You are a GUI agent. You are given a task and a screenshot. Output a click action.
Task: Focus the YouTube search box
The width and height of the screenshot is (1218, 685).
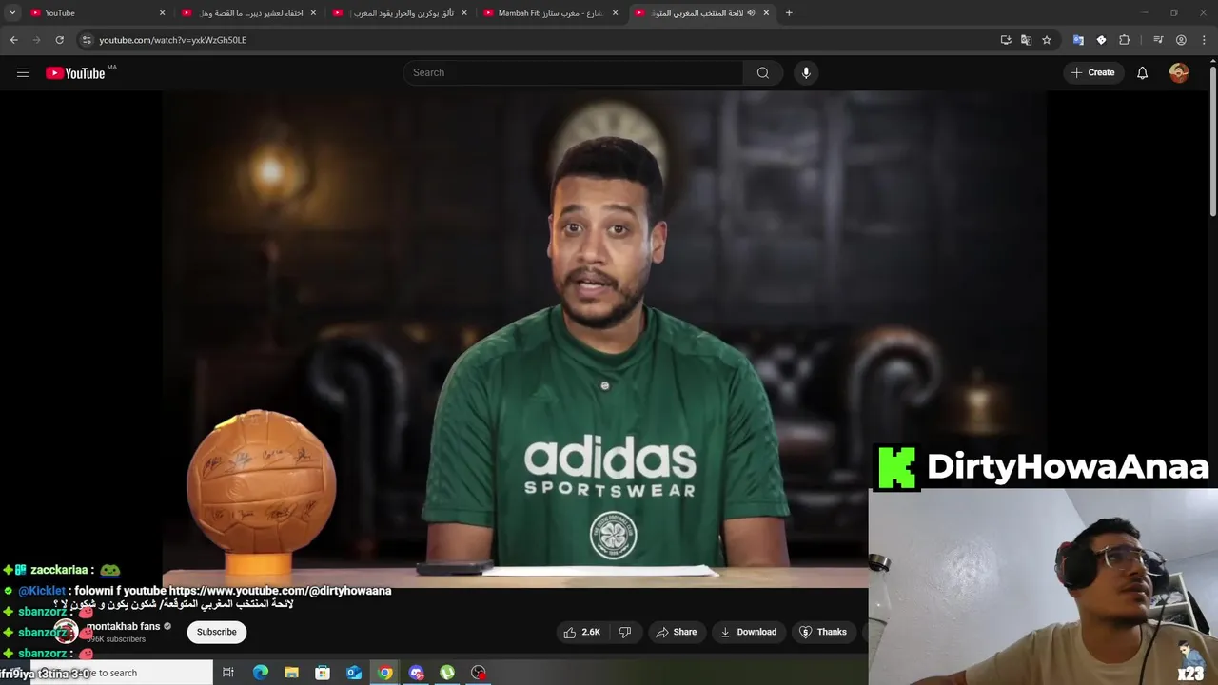573,72
